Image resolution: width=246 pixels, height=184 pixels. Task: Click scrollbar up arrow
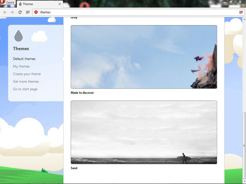click(x=244, y=19)
